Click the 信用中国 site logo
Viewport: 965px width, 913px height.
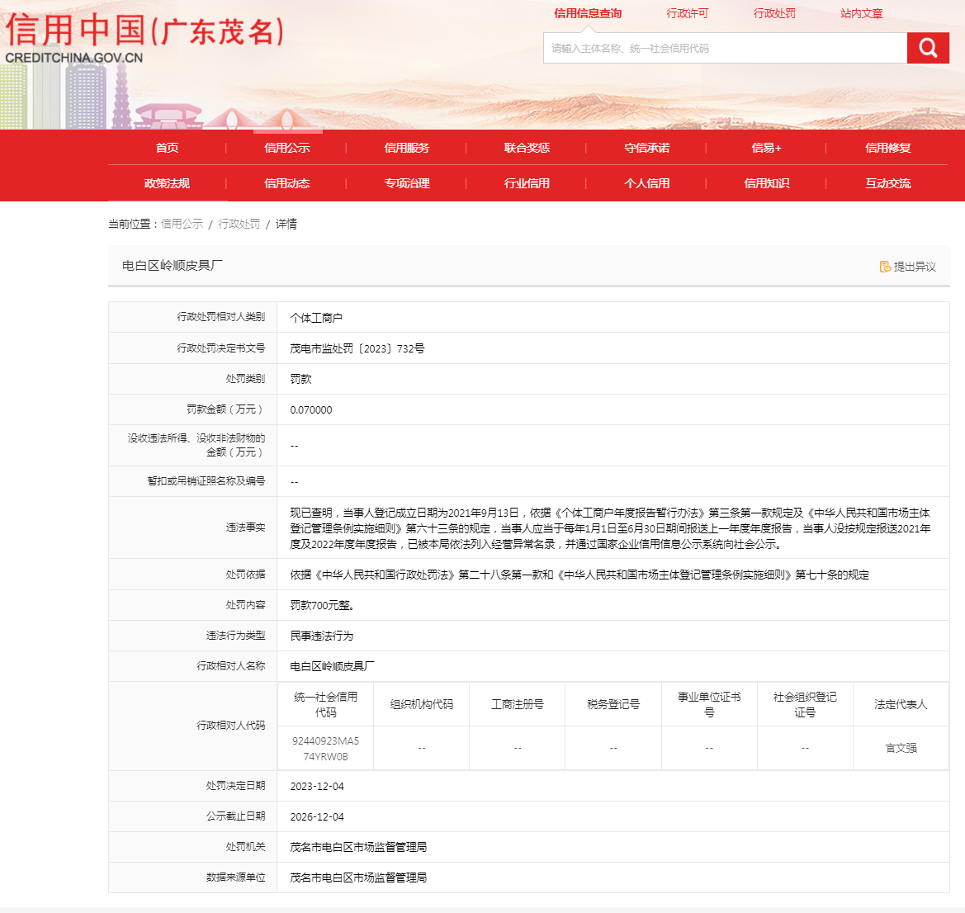(144, 39)
